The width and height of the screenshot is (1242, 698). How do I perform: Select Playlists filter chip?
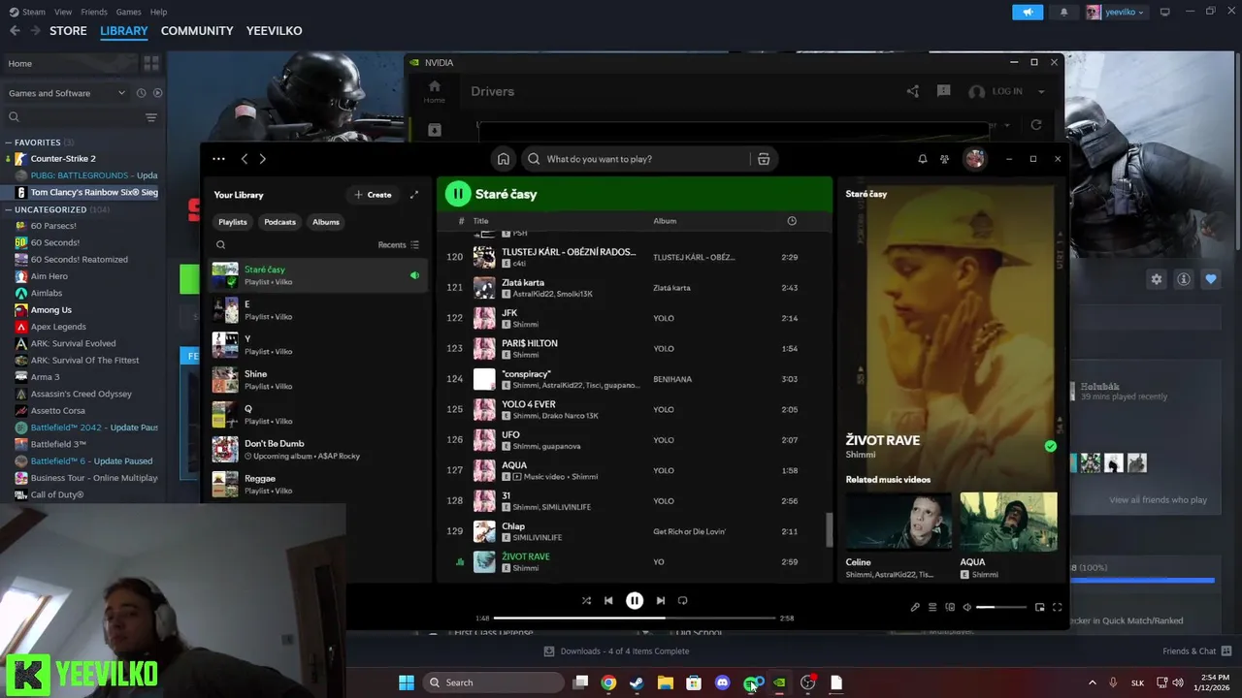[233, 222]
